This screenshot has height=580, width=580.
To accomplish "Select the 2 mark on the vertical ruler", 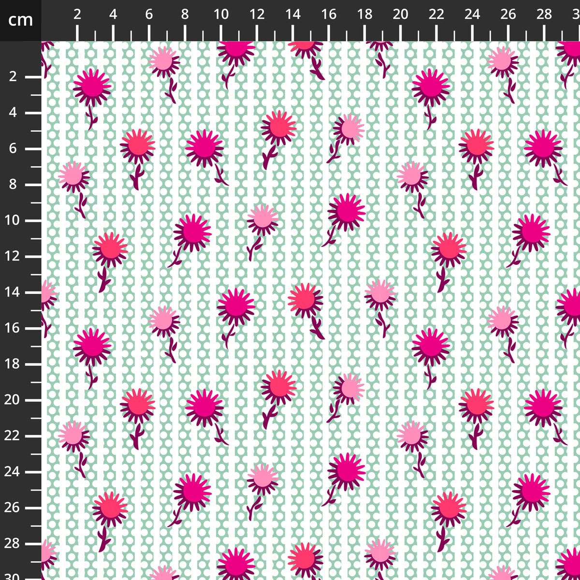I will [13, 76].
